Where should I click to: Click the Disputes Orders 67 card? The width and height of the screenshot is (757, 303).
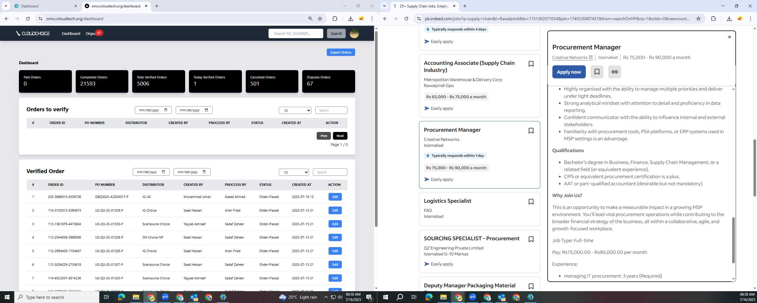tap(329, 81)
